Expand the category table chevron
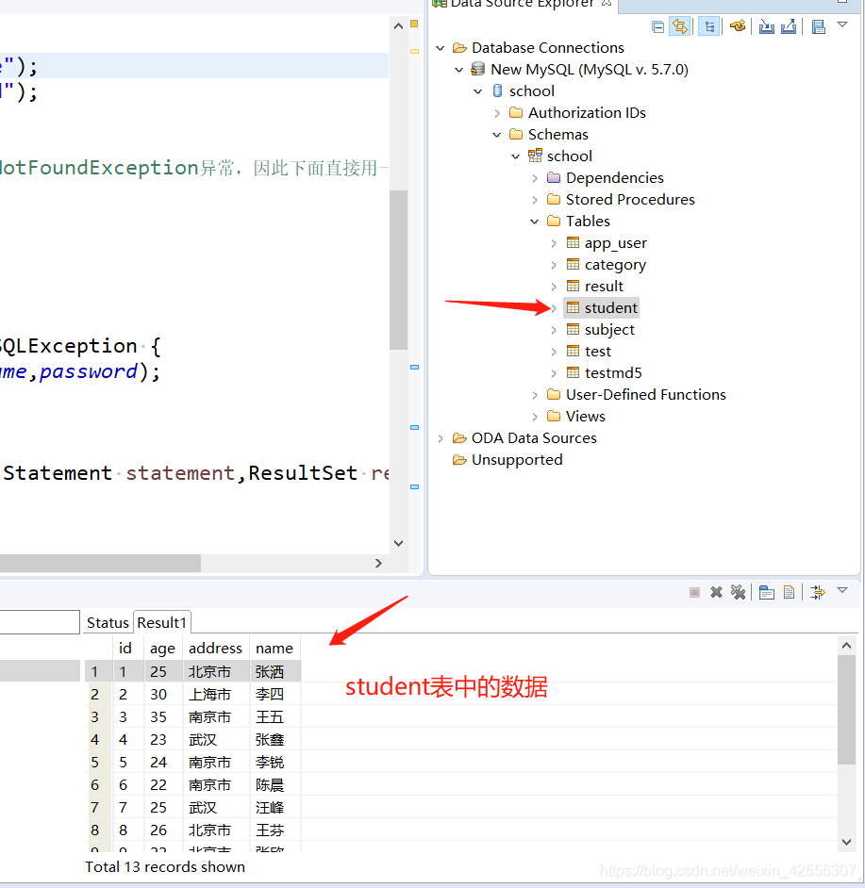The width and height of the screenshot is (865, 888). click(554, 265)
